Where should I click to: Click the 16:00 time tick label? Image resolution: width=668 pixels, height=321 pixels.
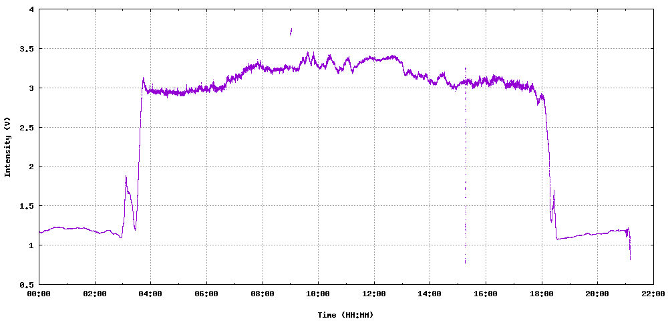click(486, 294)
